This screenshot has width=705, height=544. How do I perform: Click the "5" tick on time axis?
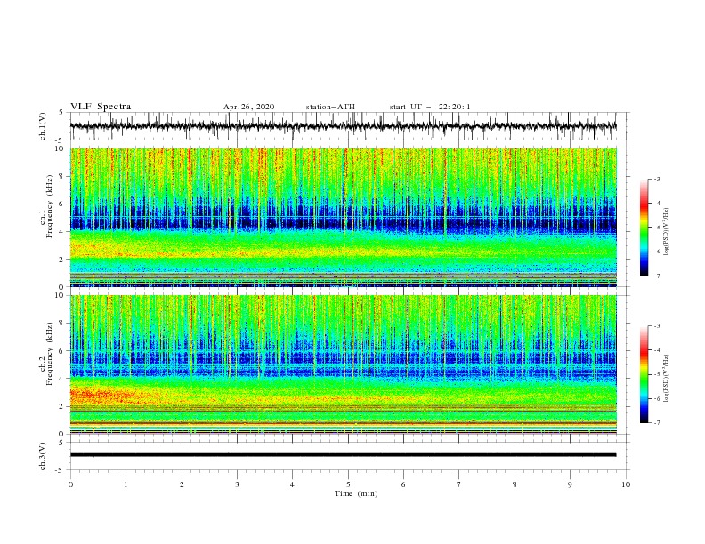click(x=348, y=484)
